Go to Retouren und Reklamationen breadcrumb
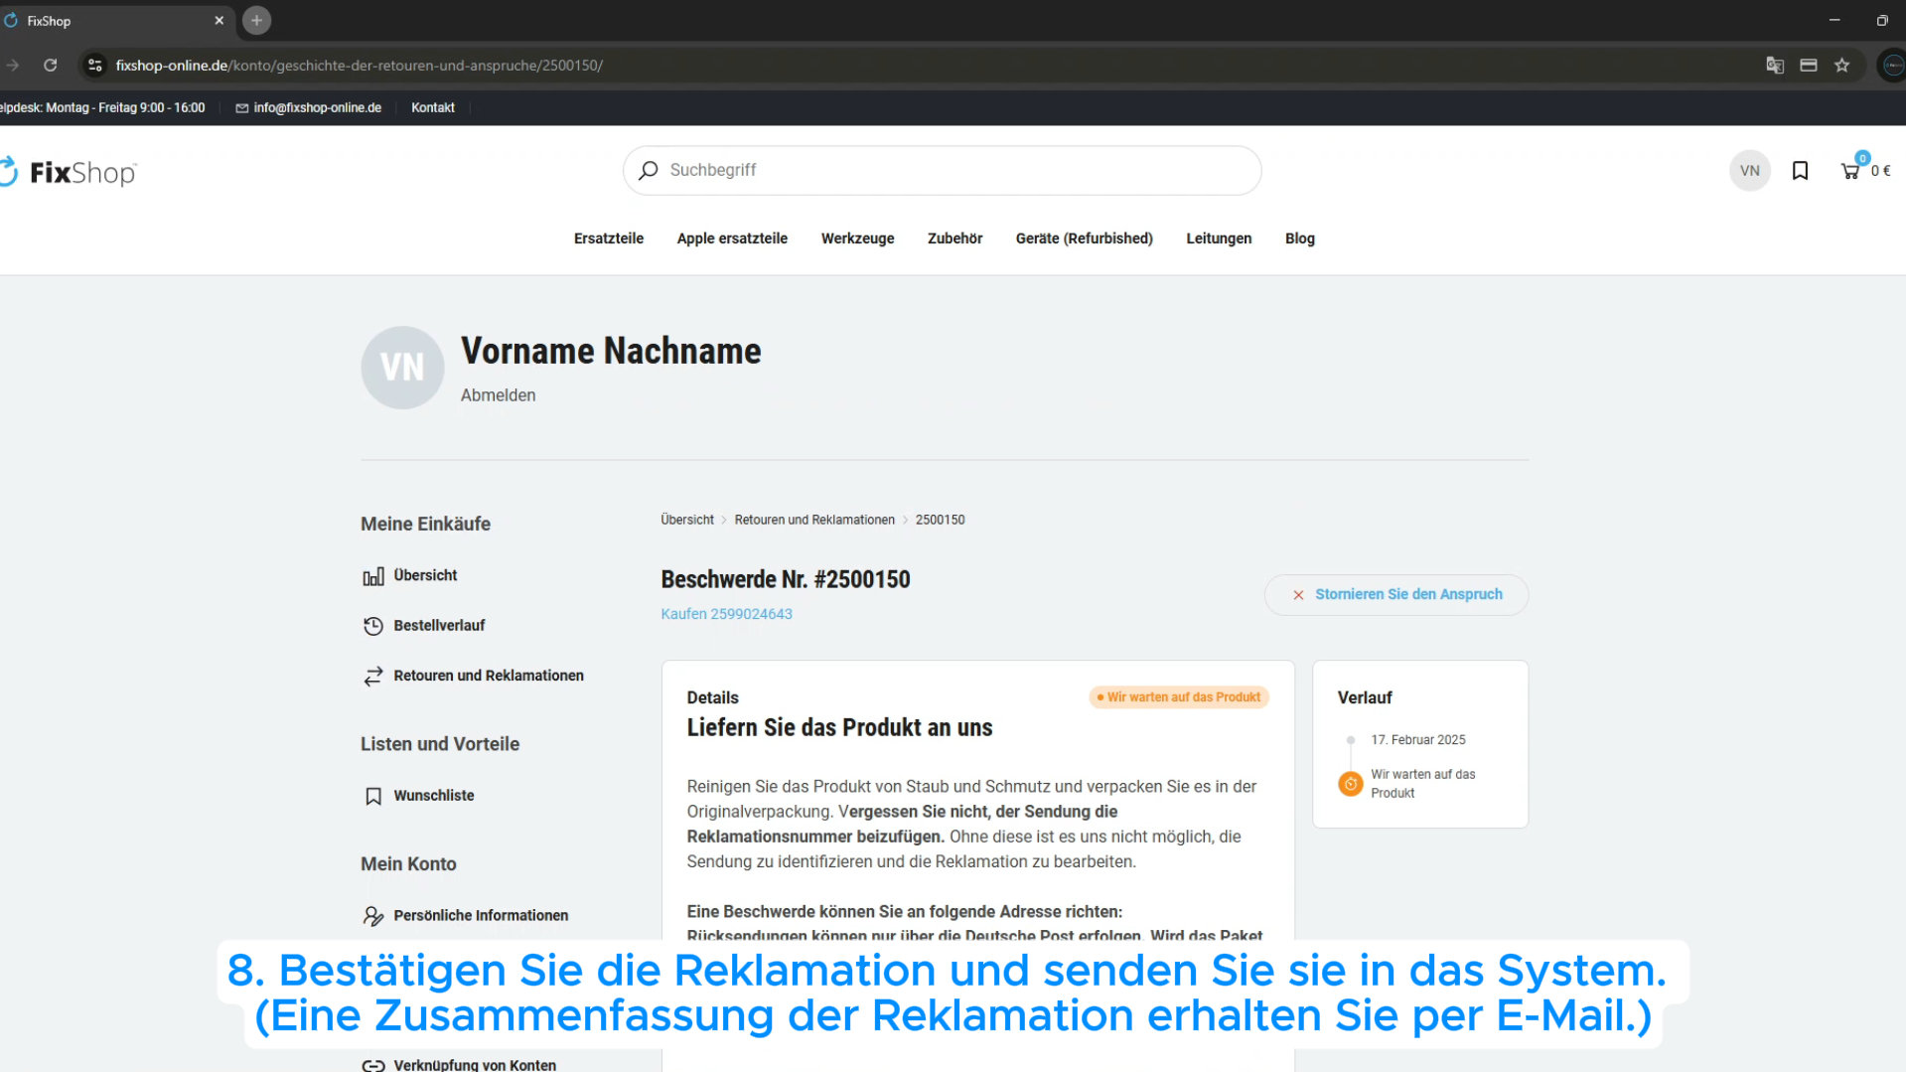The image size is (1906, 1072). (813, 520)
